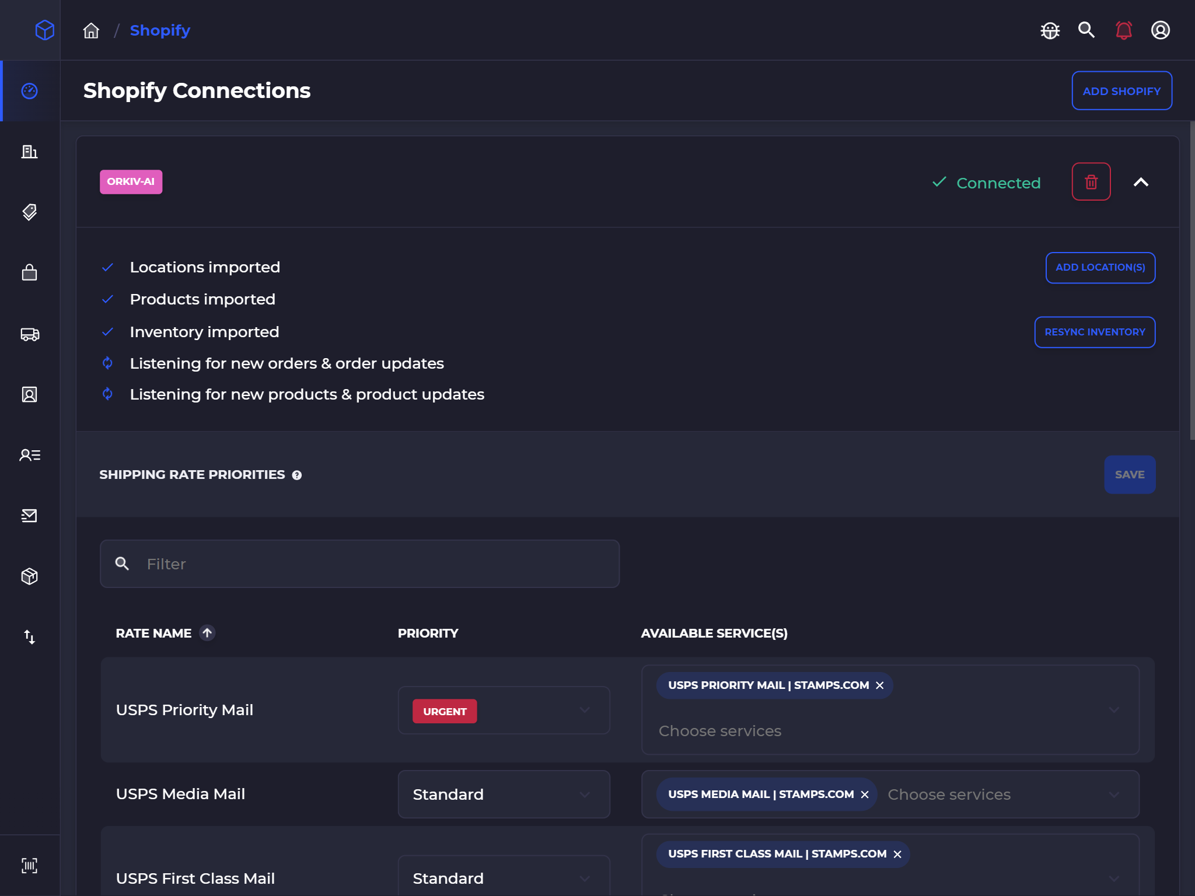
Task: Open the shopping bag sidebar icon
Action: (x=30, y=272)
